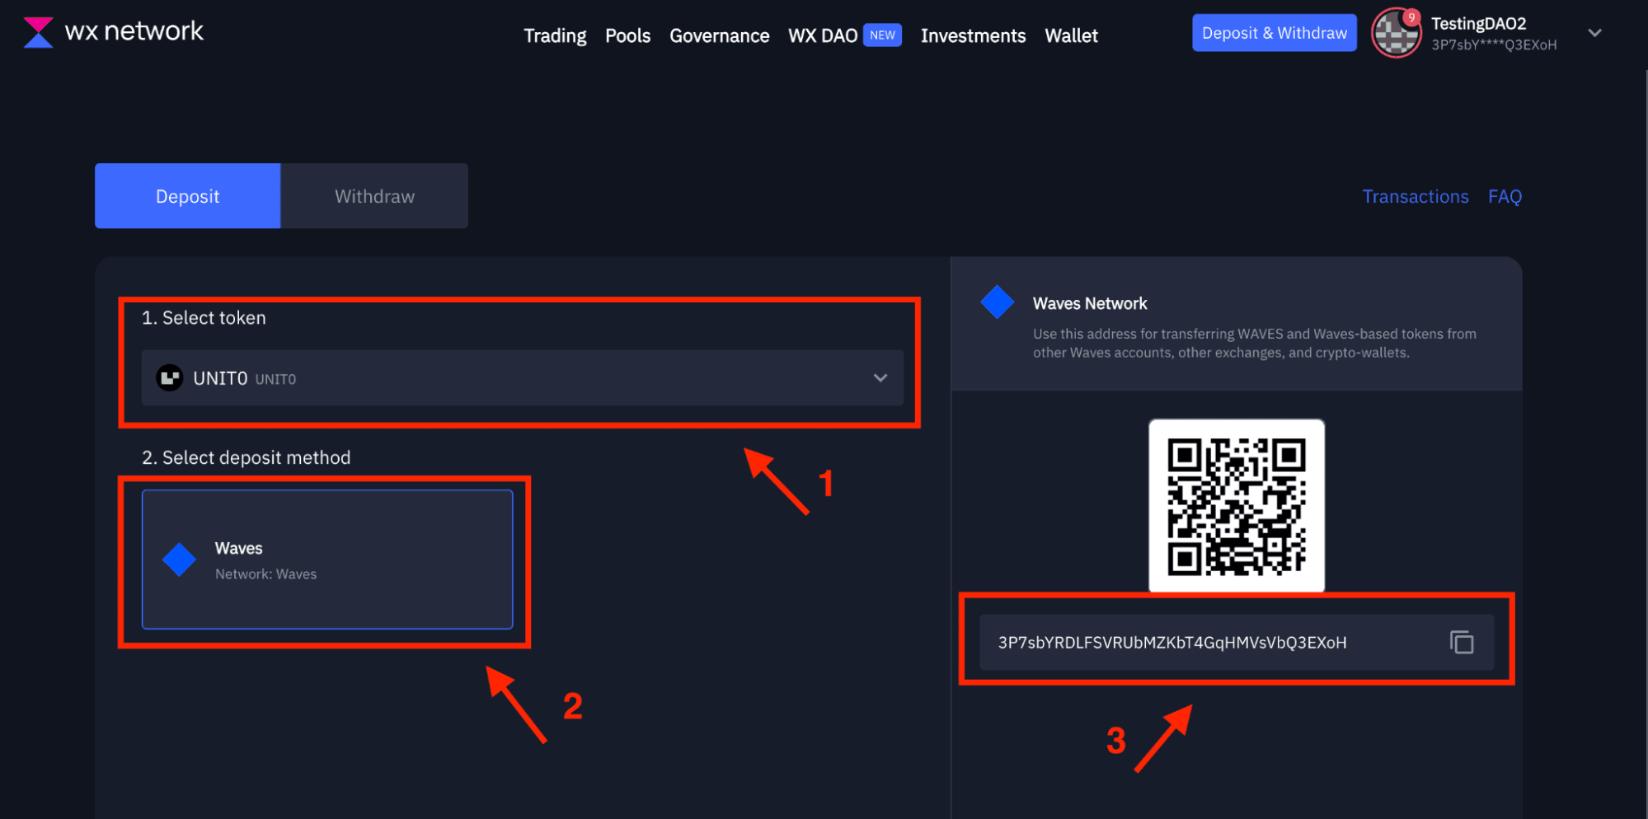This screenshot has width=1648, height=819.
Task: Expand the account dropdown chevron
Action: [1594, 33]
